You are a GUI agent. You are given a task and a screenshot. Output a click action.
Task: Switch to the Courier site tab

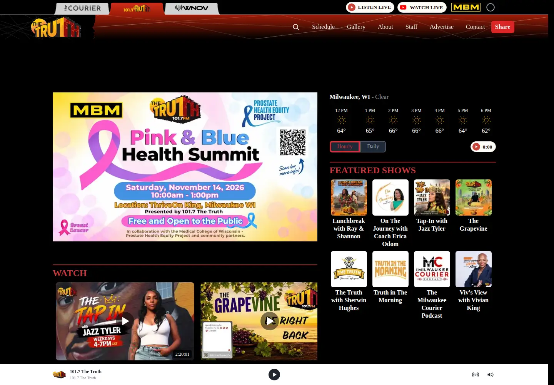coord(82,8)
